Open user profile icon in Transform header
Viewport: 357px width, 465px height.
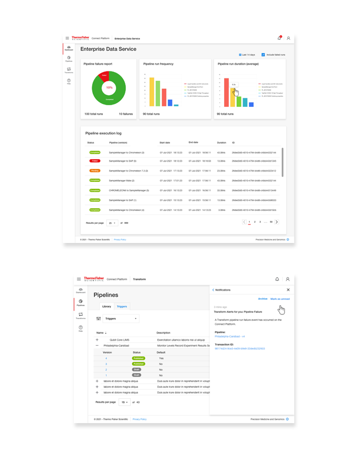click(287, 279)
